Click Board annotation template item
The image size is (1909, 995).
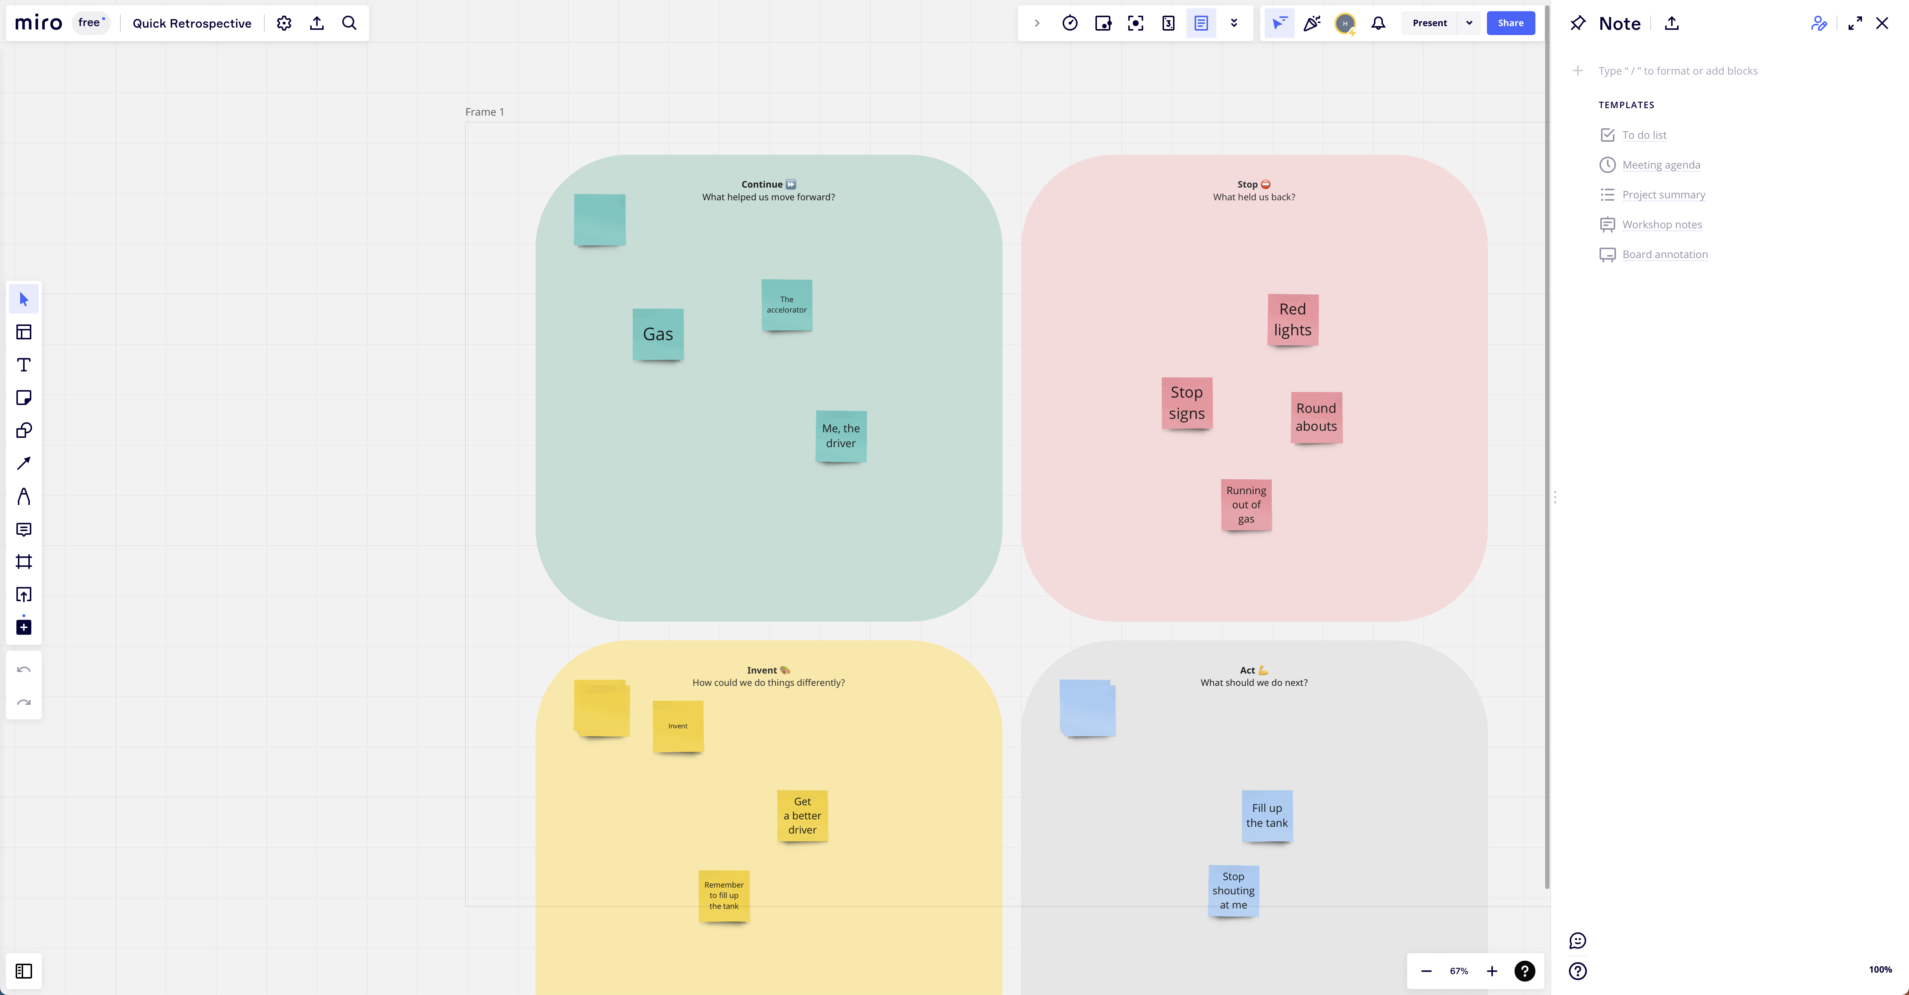click(x=1665, y=254)
